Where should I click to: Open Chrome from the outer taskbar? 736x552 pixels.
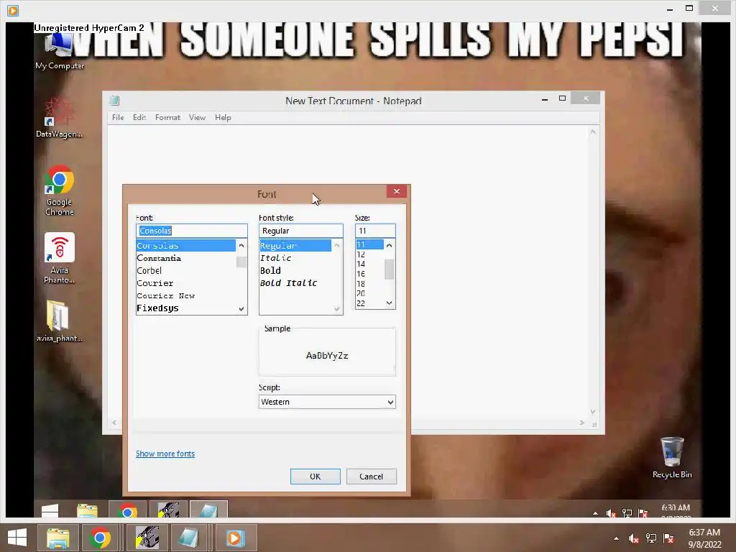(x=99, y=538)
